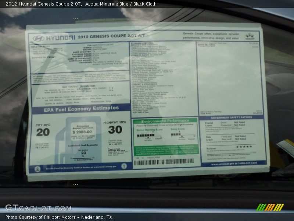Click the barcode below Environmental Performance
The width and height of the screenshot is (294, 221).
click(x=164, y=162)
